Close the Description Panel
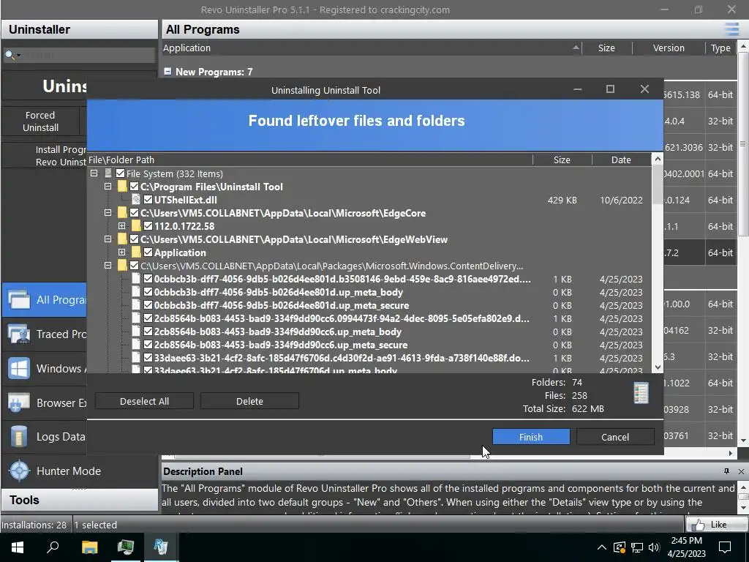749x562 pixels. [741, 471]
